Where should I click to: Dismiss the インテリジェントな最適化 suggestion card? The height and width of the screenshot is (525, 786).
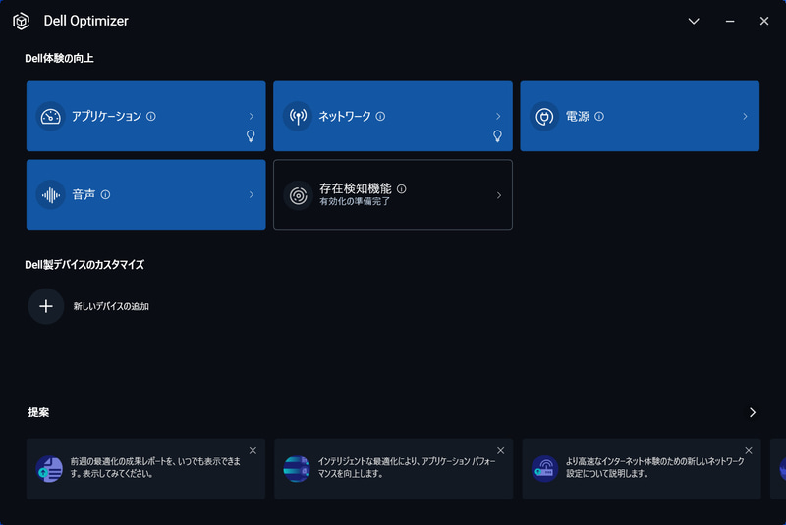[x=501, y=451]
